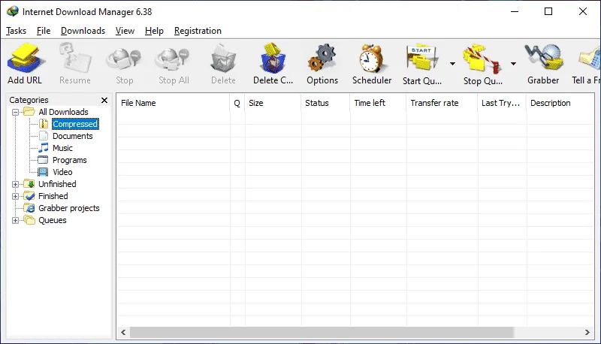Open the Help menu

pyautogui.click(x=154, y=31)
